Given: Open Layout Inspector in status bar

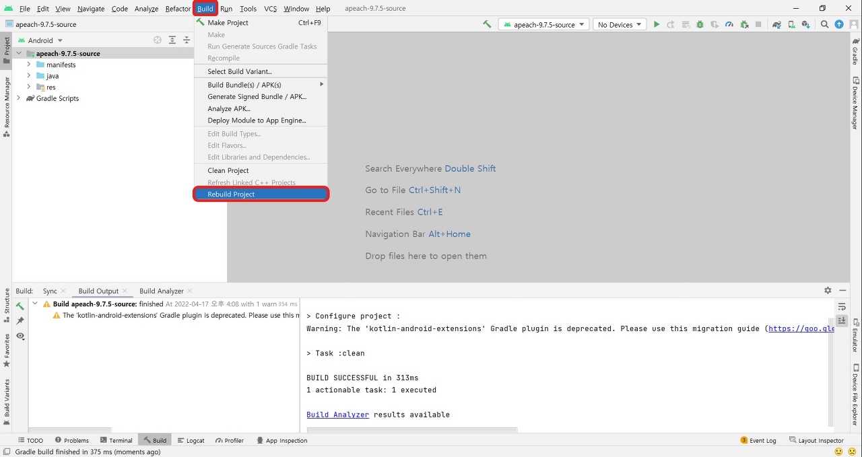Looking at the screenshot, I should pos(816,440).
